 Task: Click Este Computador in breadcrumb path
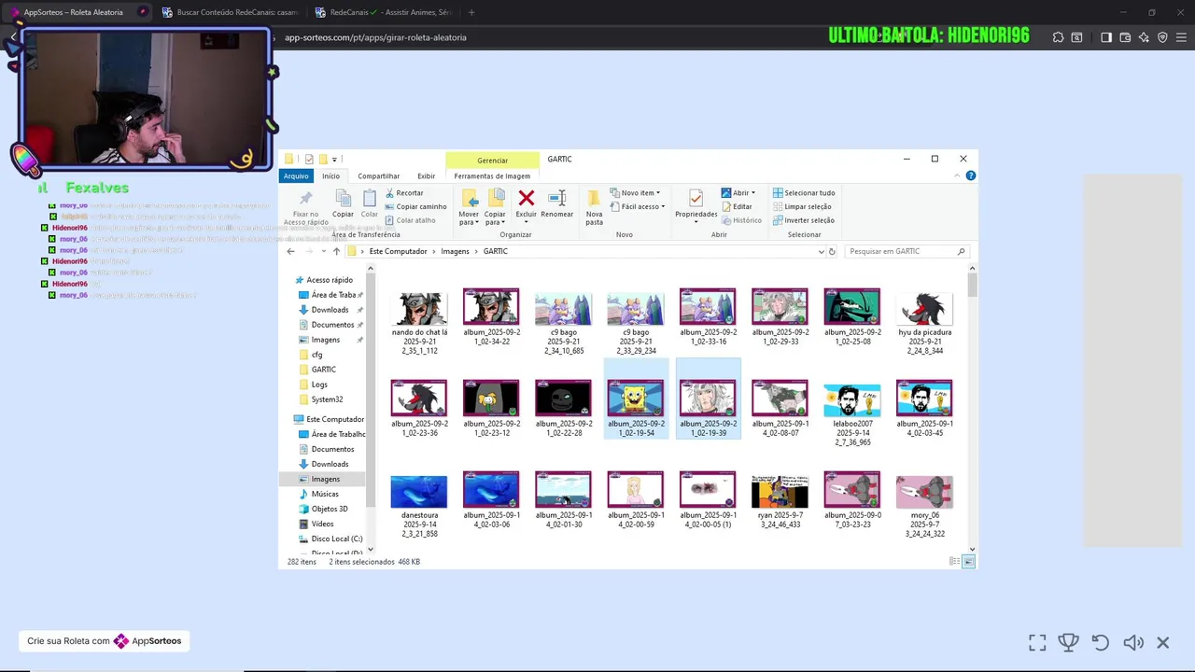coord(398,251)
